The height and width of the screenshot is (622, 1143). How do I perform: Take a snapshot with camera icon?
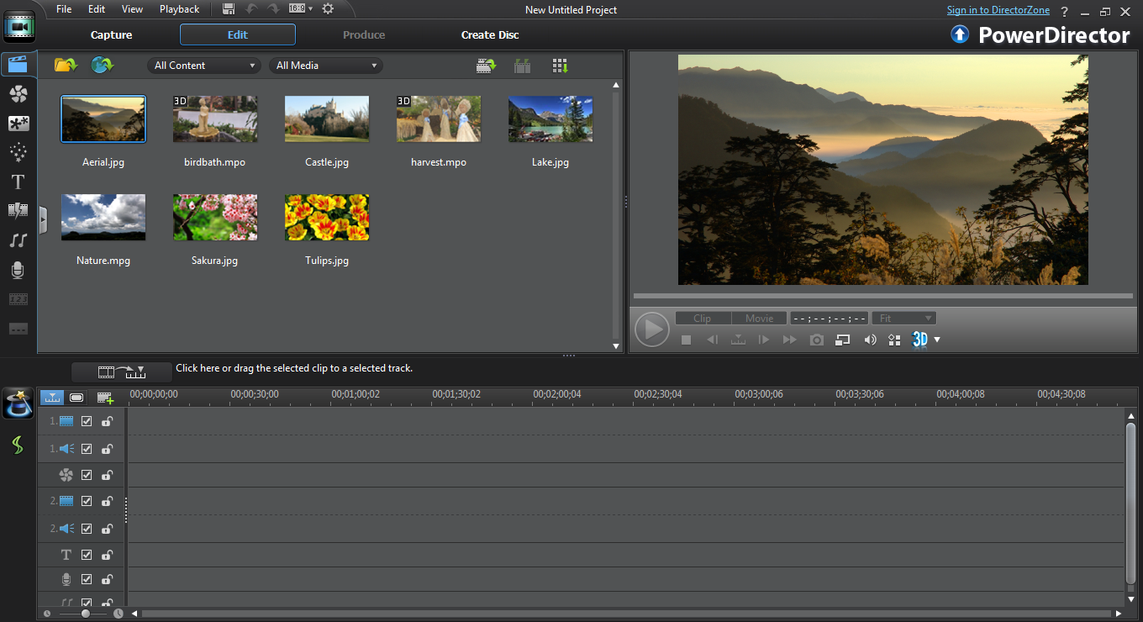pos(816,340)
